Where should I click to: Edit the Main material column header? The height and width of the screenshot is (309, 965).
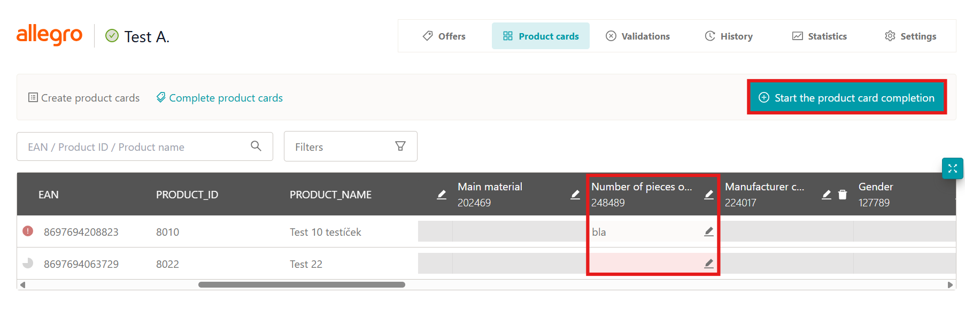pos(575,195)
